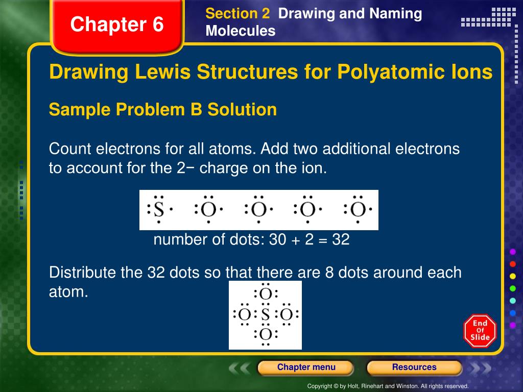This screenshot has height=392, width=523.
Task: Click the sulfate Lewis structure diagram
Action: (x=265, y=315)
